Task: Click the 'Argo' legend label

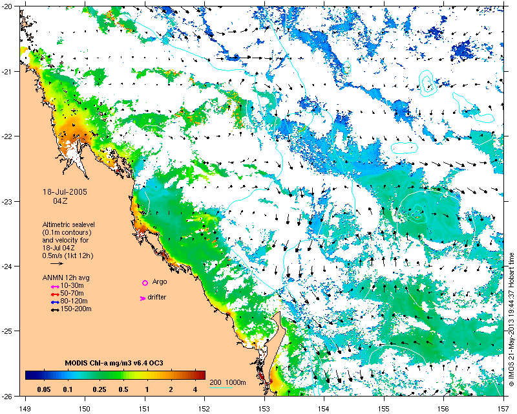Action: [160, 282]
